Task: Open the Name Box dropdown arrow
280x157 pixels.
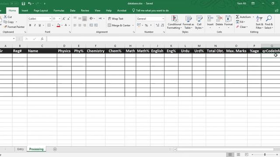Action: (x=14, y=39)
